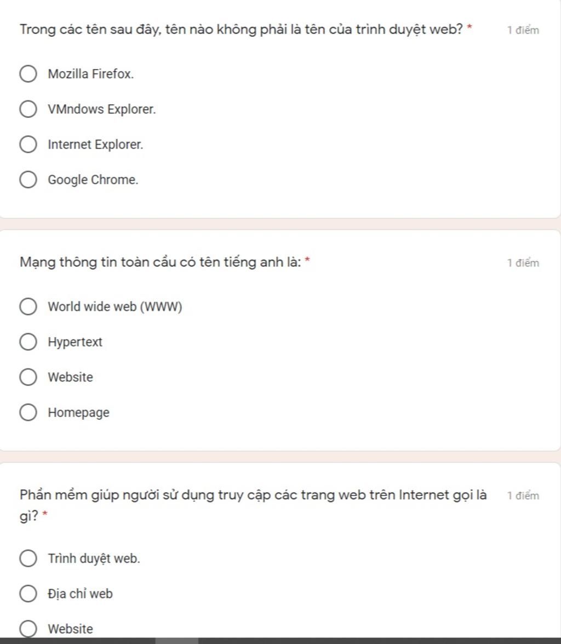
Task: Choose World wide web (WWW) answer
Action: point(28,307)
